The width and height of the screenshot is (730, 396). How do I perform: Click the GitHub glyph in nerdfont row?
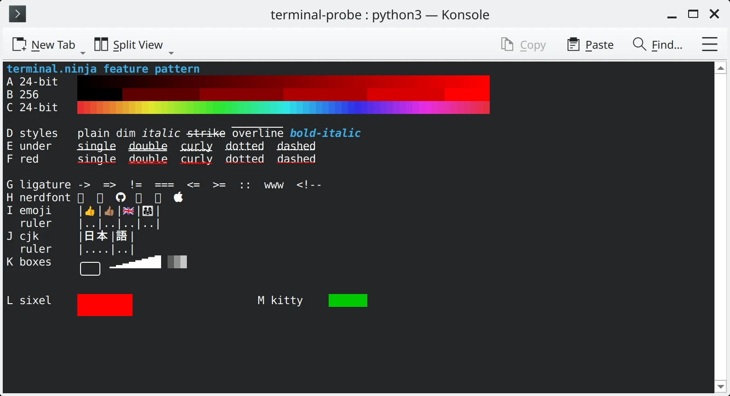121,198
